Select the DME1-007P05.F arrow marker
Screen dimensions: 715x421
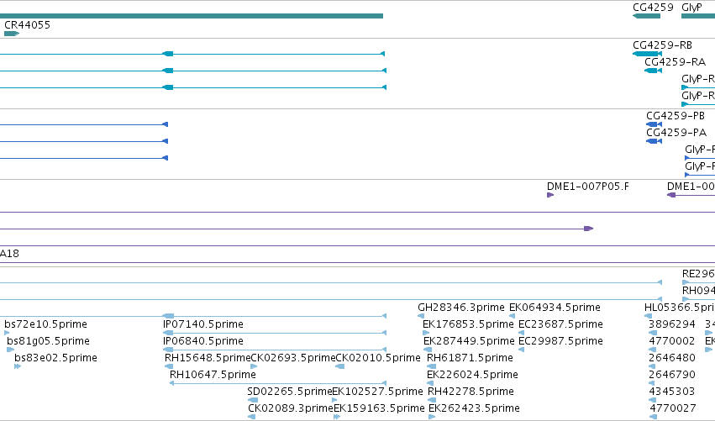coord(550,195)
